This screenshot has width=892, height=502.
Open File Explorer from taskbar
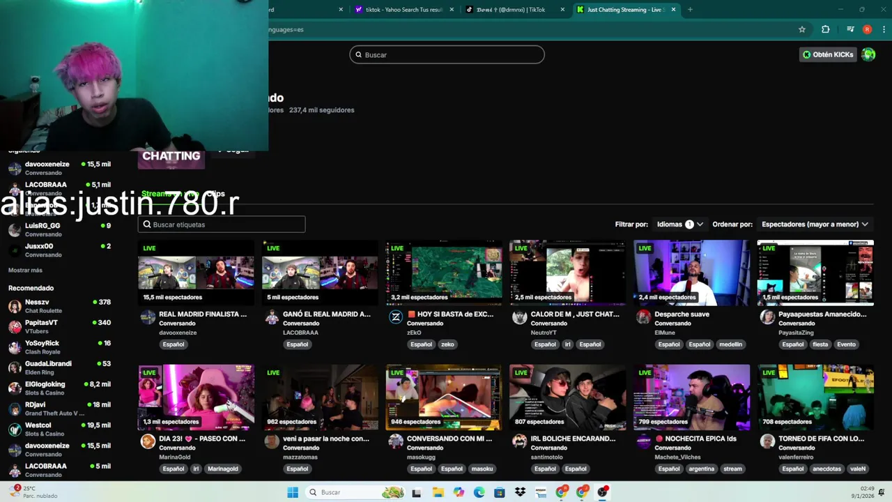[x=438, y=492]
